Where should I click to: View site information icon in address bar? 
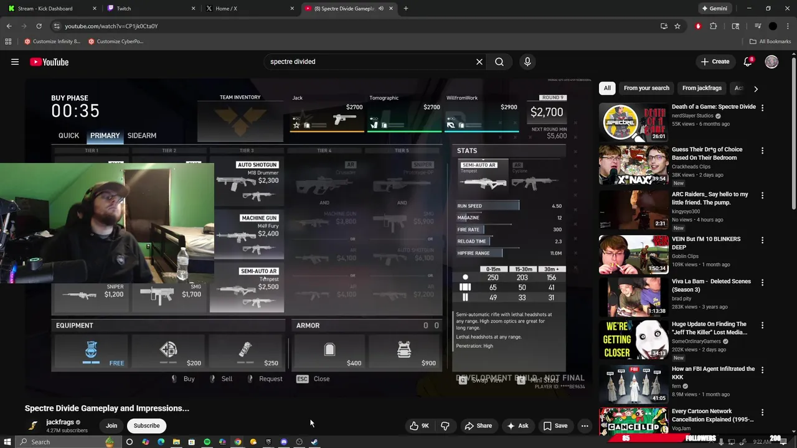57,26
